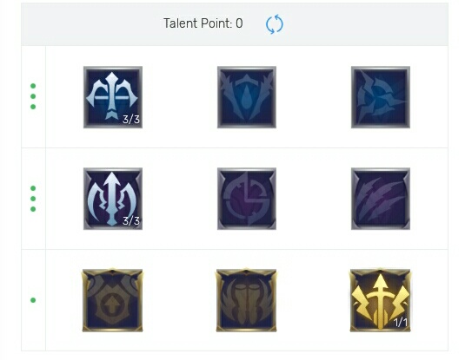Click the 1/1 counter on the golden trident
This screenshot has height=360, width=465.
tap(401, 323)
